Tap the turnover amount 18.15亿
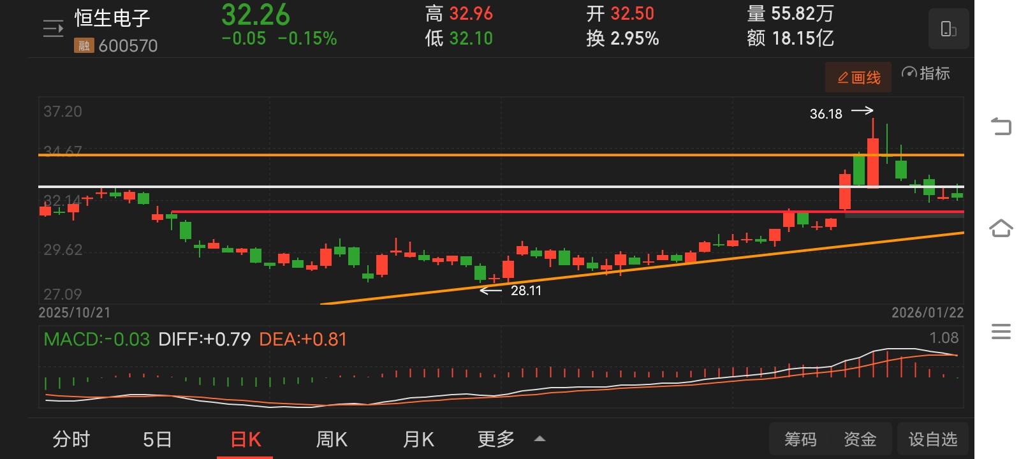 click(803, 38)
